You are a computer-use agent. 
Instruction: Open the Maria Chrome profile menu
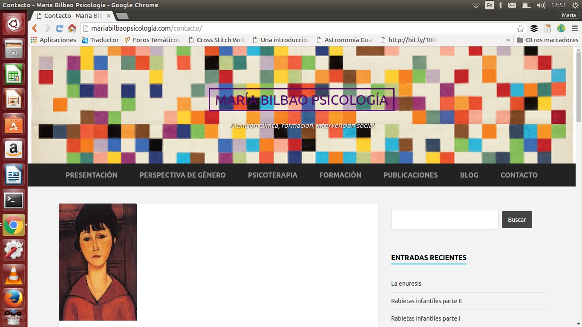[x=569, y=15]
